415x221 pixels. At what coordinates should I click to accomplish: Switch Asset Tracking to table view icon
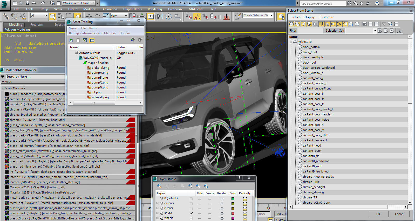(92, 40)
